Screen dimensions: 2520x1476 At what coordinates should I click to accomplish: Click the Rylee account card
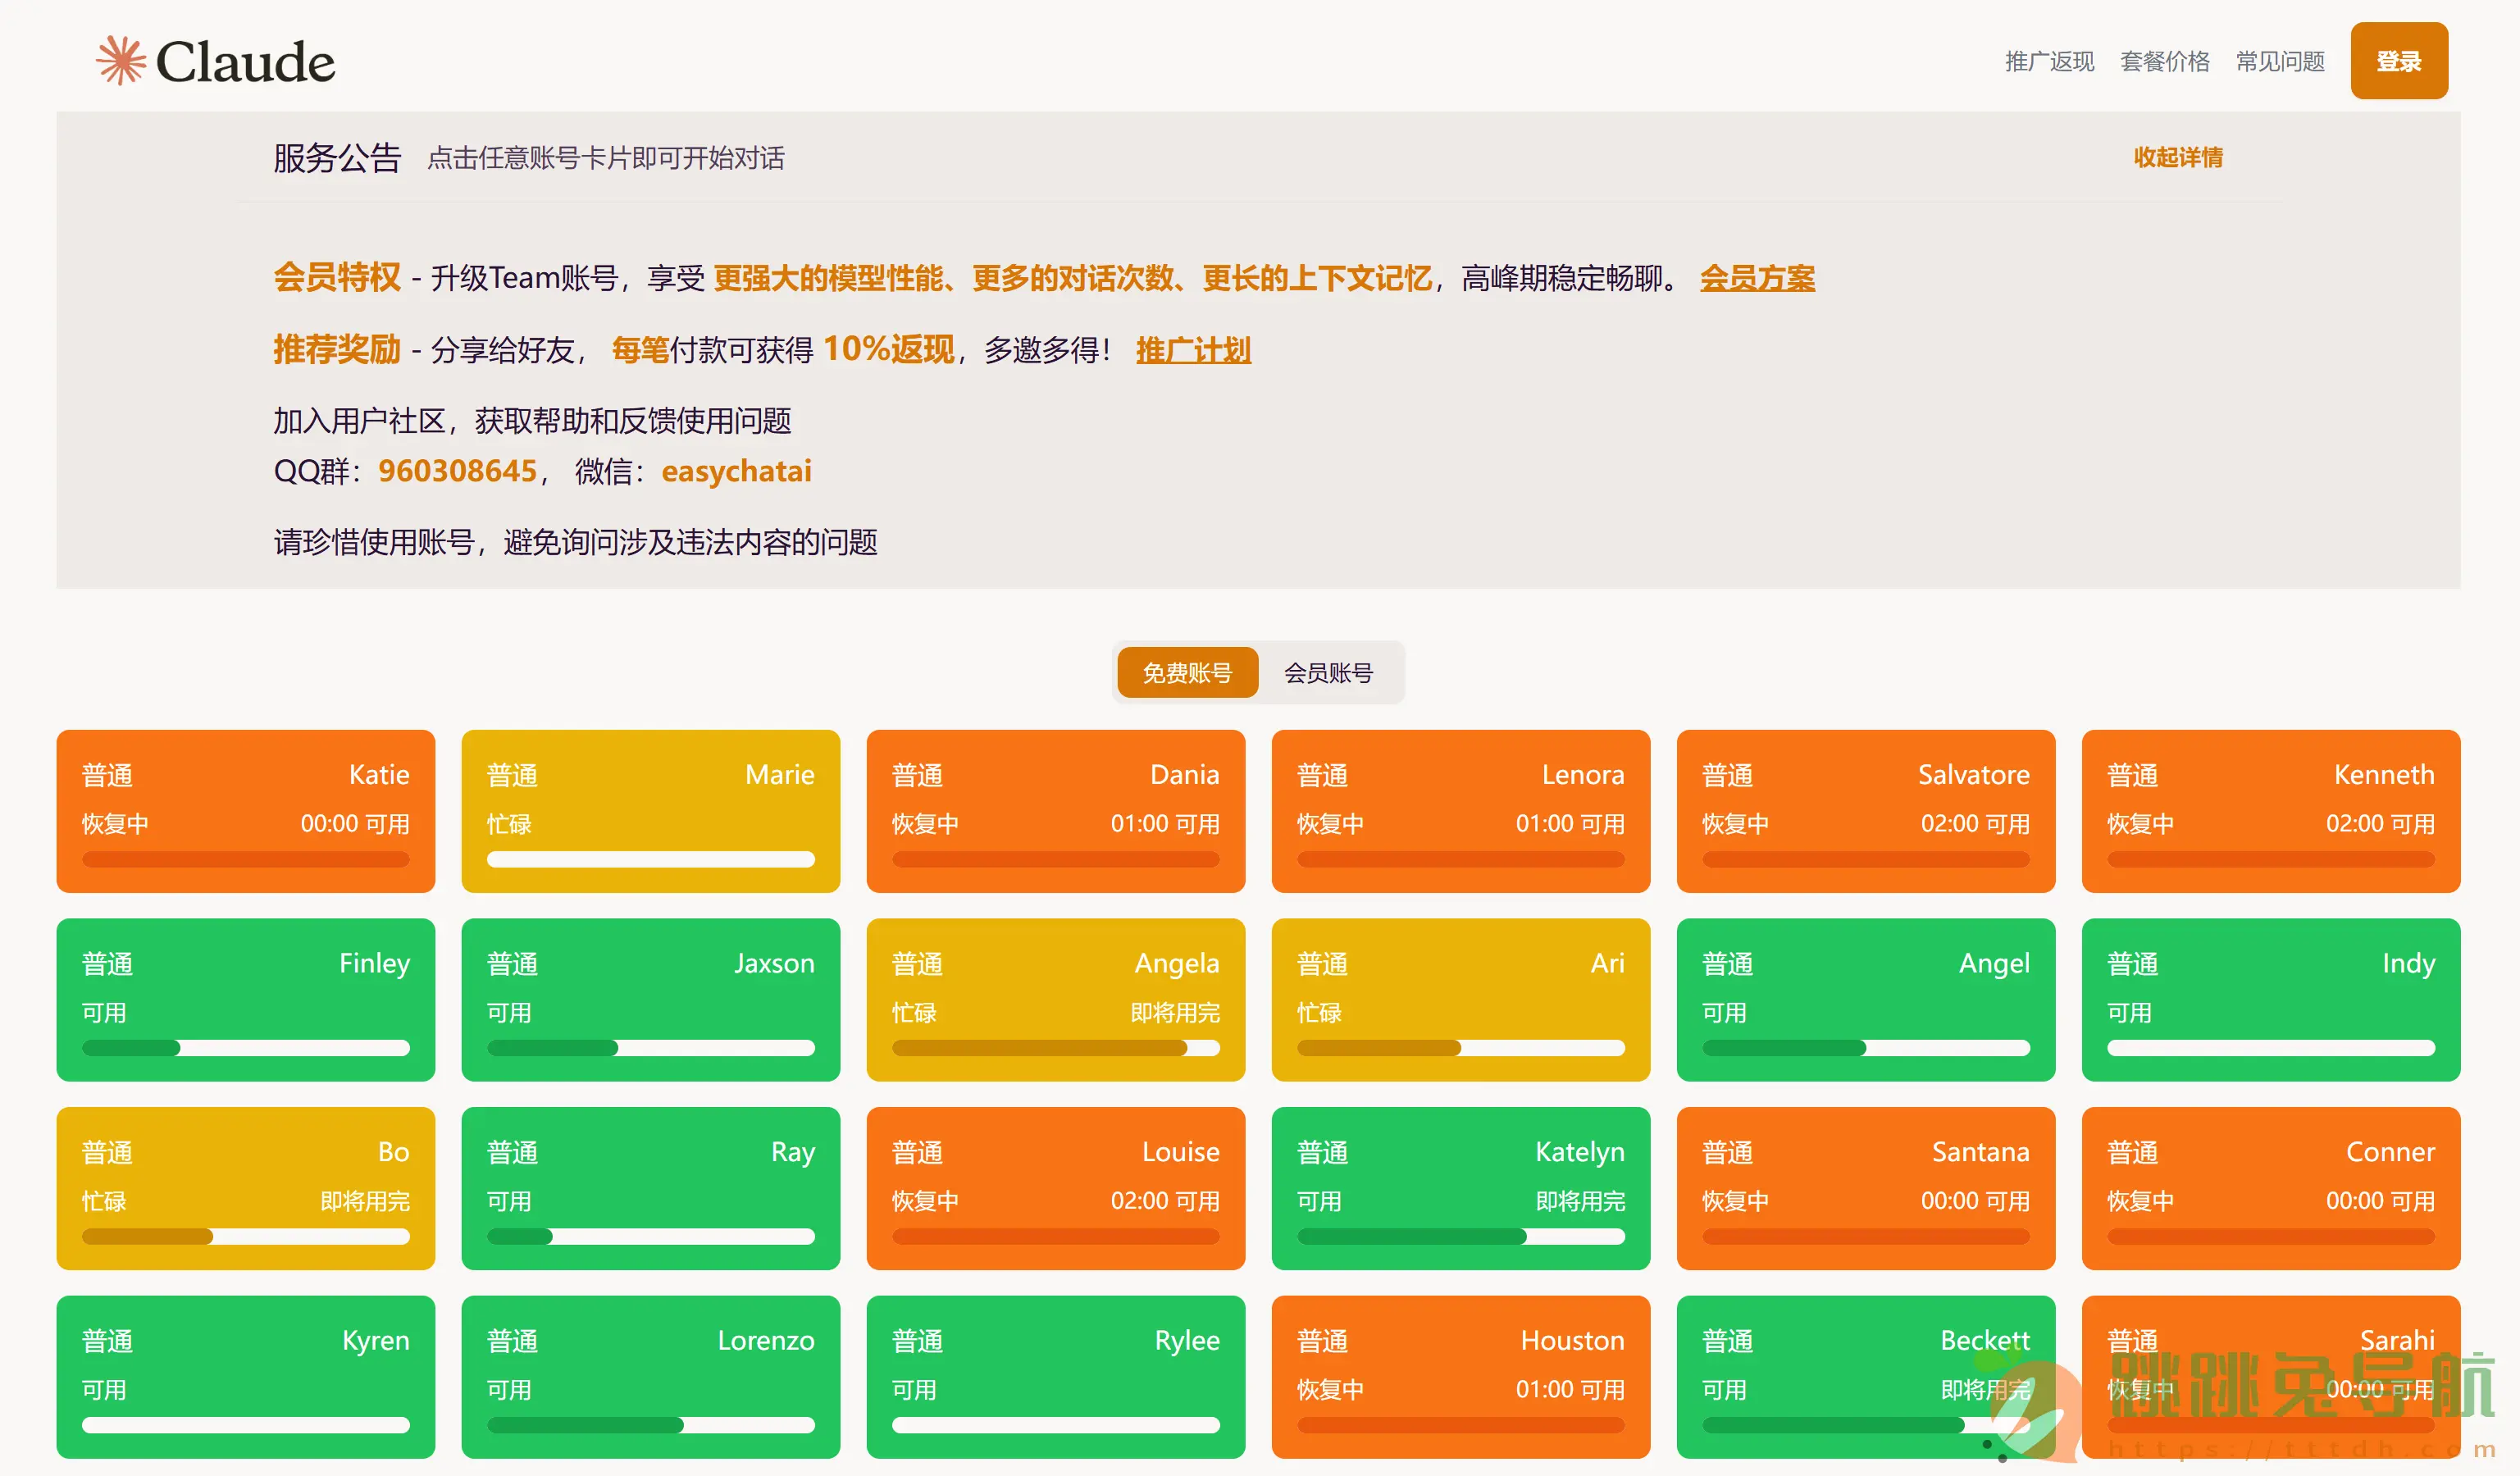[x=1056, y=1378]
